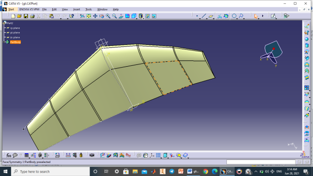Open the Start menu in CATIA
The width and height of the screenshot is (313, 176).
(x=11, y=9)
